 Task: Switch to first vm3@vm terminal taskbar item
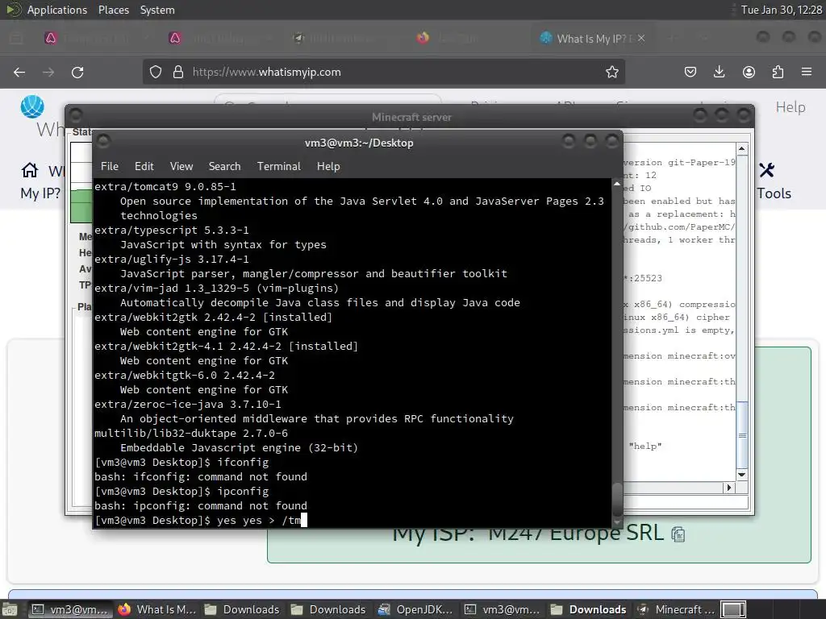coord(69,609)
